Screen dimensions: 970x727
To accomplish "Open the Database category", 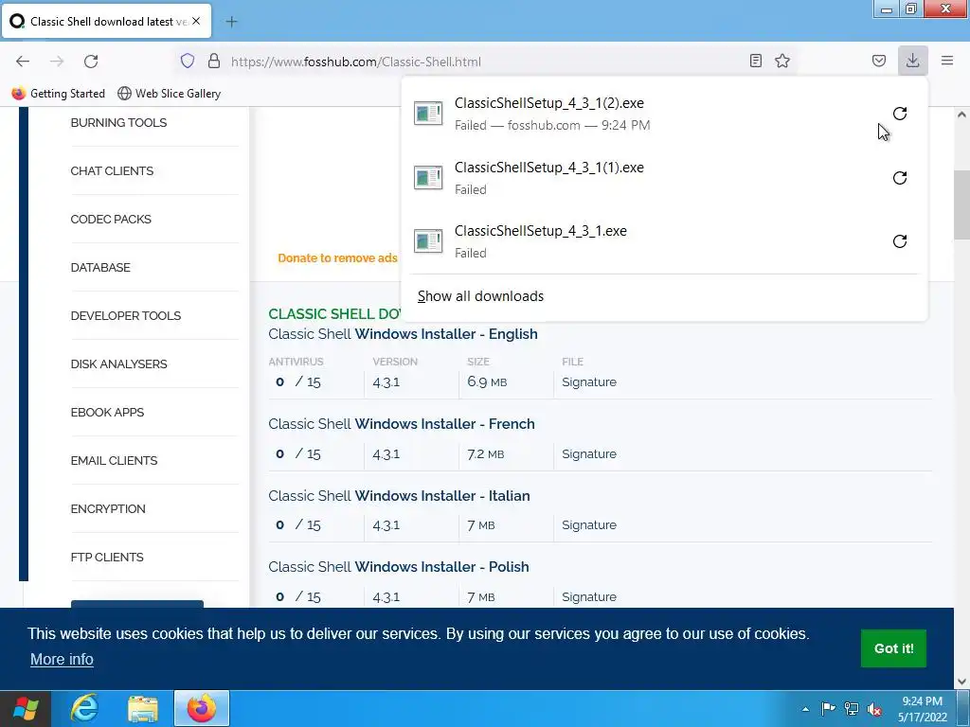I will pyautogui.click(x=100, y=267).
